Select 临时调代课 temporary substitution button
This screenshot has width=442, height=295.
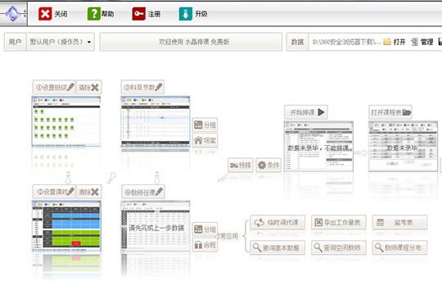277,222
